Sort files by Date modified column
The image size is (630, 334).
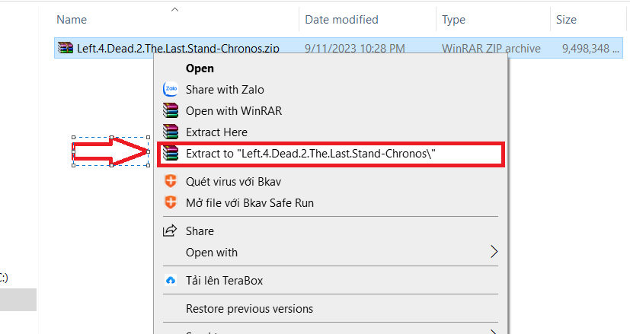coord(341,20)
